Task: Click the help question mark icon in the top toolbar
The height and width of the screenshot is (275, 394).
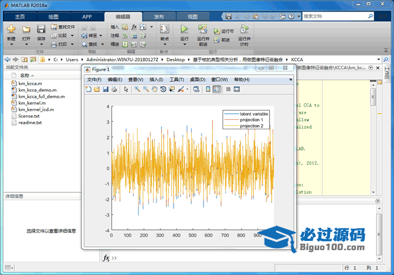Action: pyautogui.click(x=292, y=16)
